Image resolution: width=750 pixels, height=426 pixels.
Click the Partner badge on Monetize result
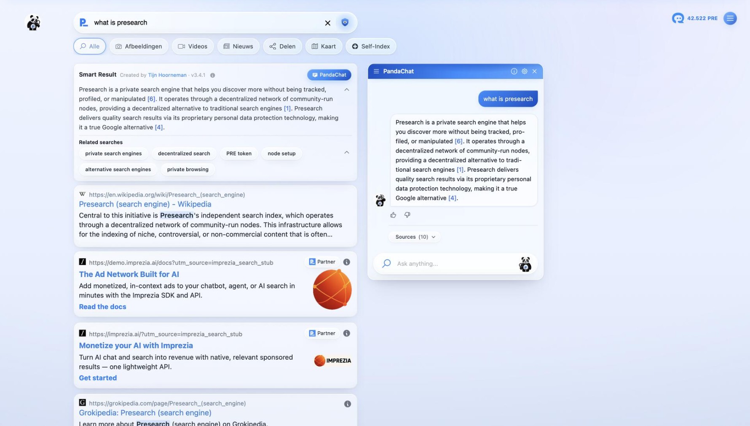tap(322, 333)
